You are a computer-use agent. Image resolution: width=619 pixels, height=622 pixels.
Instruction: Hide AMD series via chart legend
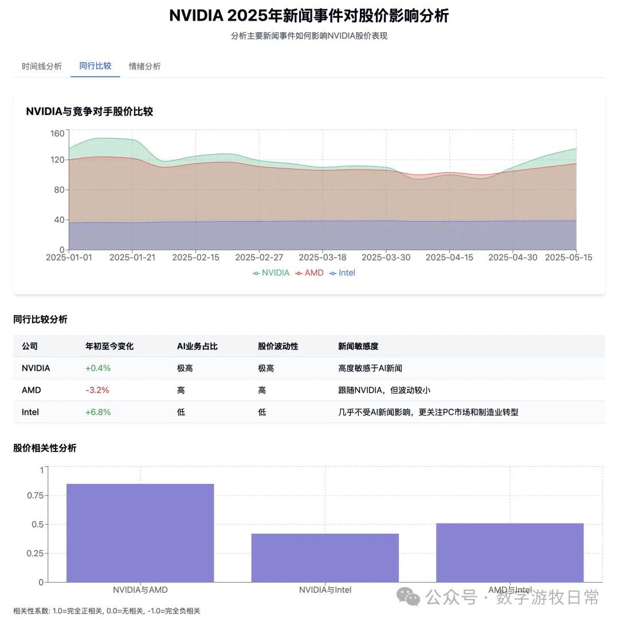pos(309,273)
